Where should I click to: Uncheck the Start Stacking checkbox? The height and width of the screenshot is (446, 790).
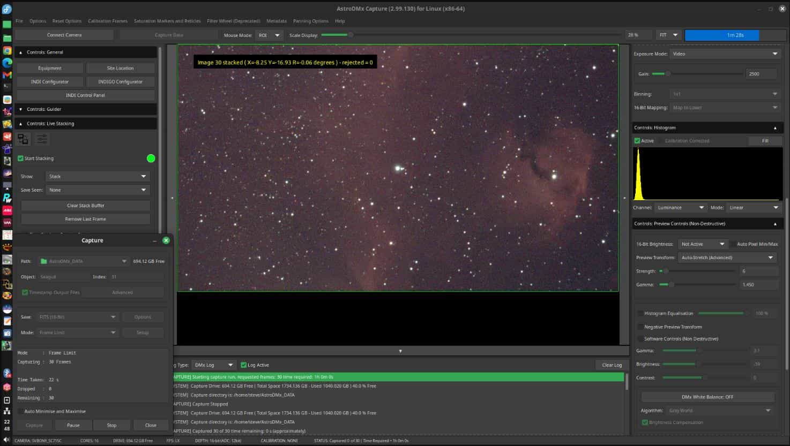21,158
